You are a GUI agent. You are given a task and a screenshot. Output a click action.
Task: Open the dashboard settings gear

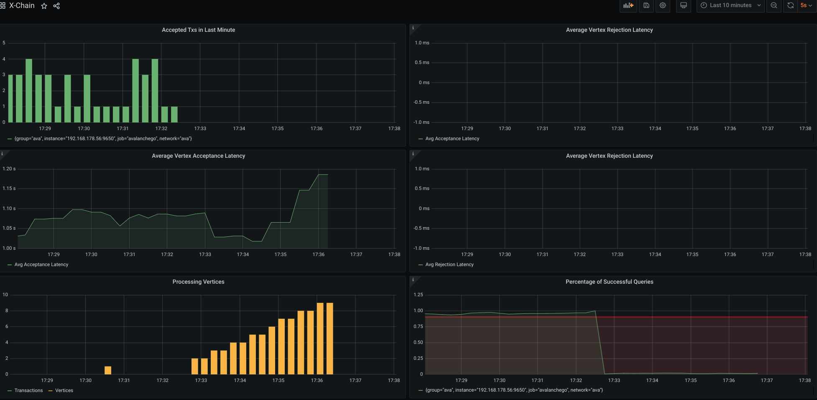click(x=663, y=5)
